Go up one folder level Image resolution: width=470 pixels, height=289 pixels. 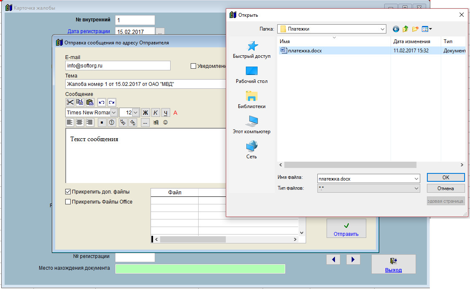click(406, 29)
